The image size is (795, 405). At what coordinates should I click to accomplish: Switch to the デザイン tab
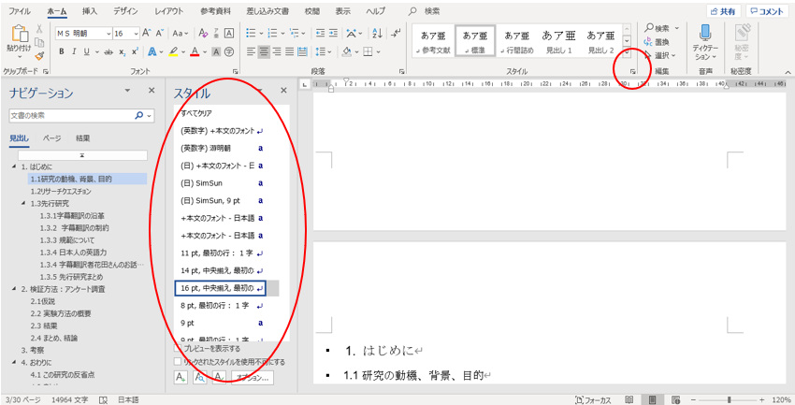[126, 10]
